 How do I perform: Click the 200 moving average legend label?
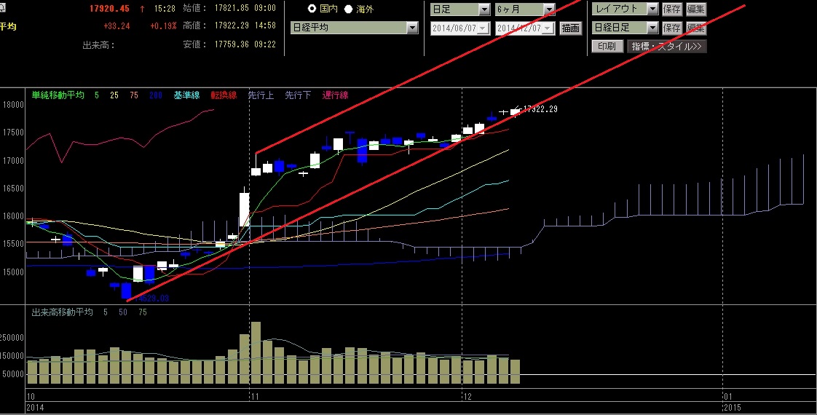point(155,95)
